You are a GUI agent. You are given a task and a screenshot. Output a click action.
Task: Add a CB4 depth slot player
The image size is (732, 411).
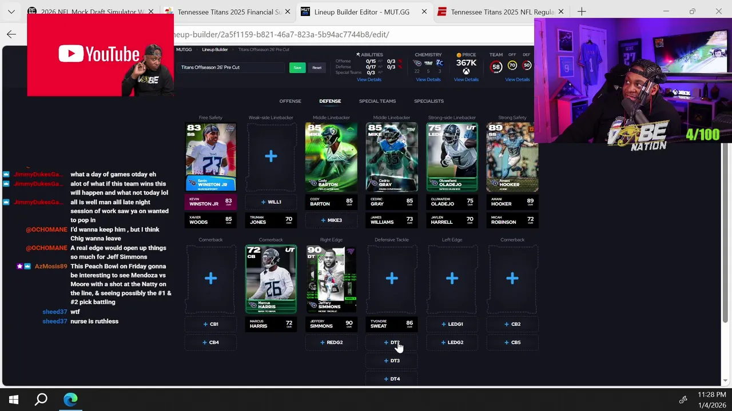[210, 342]
